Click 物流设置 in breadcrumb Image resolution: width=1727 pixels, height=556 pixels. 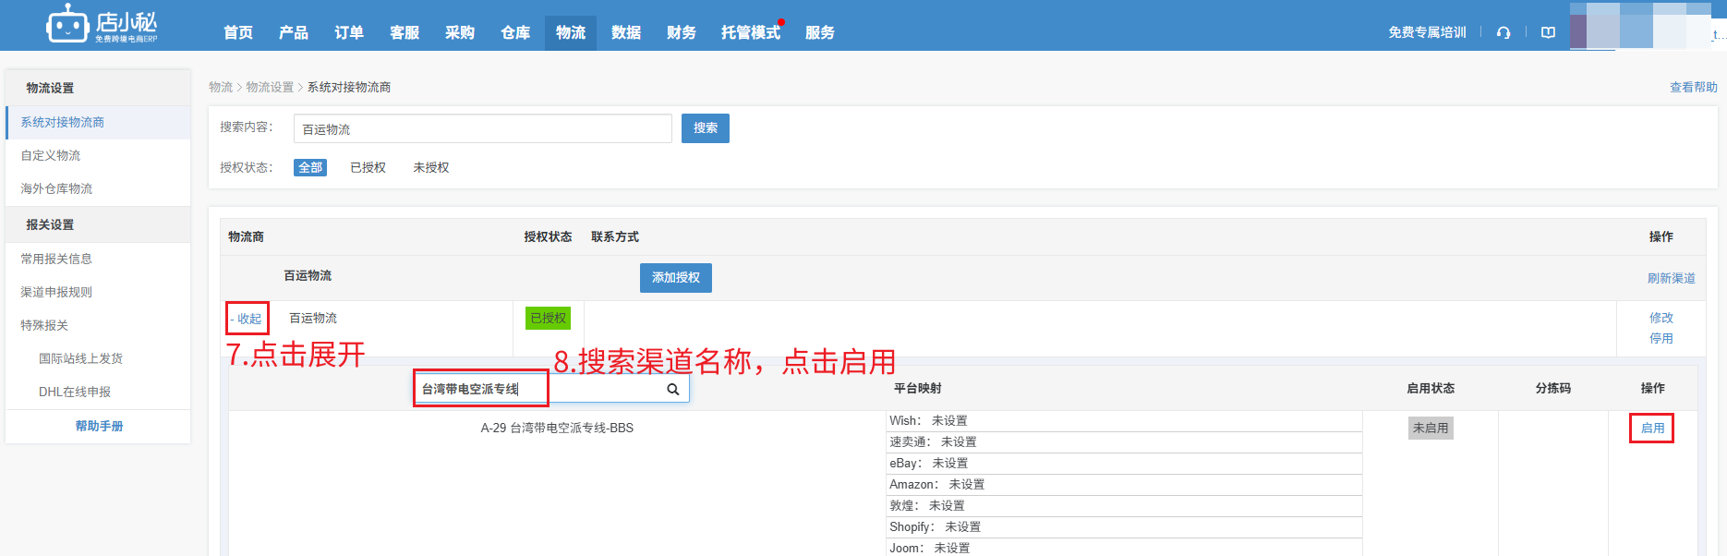(270, 87)
